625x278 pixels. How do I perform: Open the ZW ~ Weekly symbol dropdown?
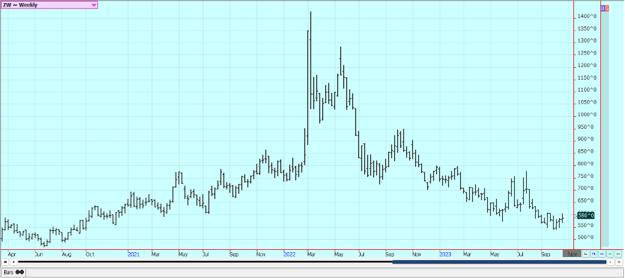coord(49,5)
